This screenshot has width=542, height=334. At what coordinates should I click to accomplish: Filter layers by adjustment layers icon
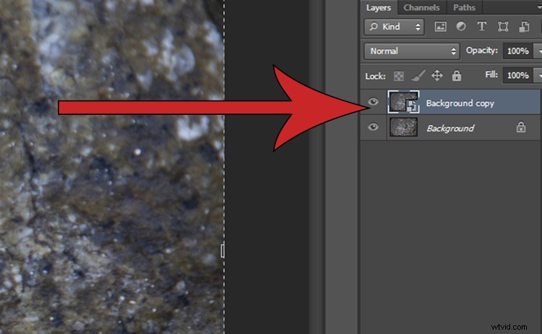coord(461,26)
